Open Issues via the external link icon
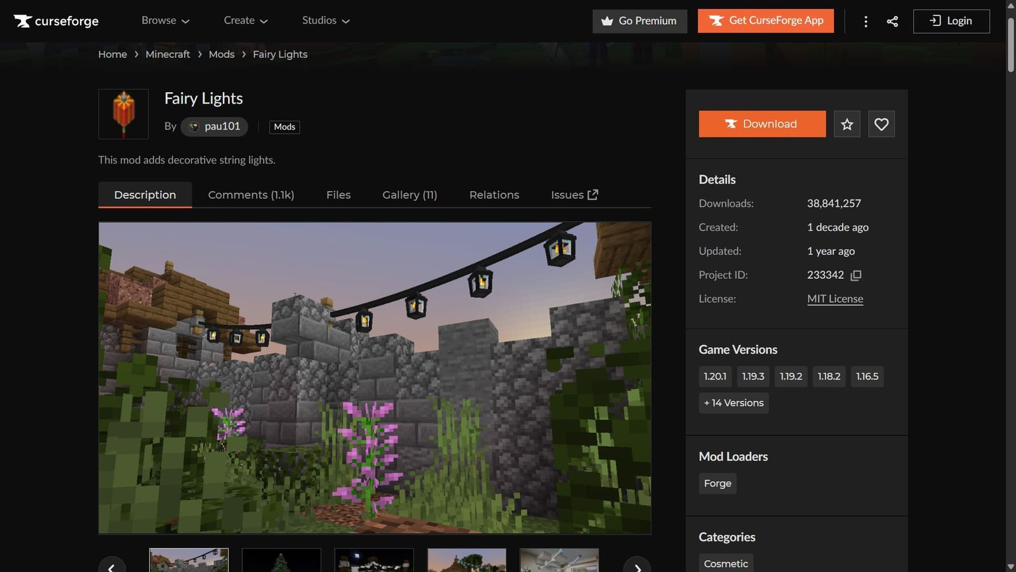 point(592,194)
